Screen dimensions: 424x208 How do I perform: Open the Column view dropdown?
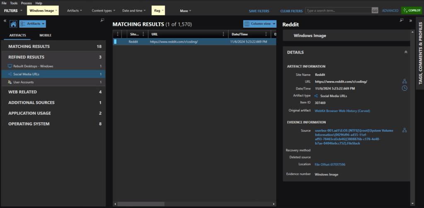pos(259,24)
